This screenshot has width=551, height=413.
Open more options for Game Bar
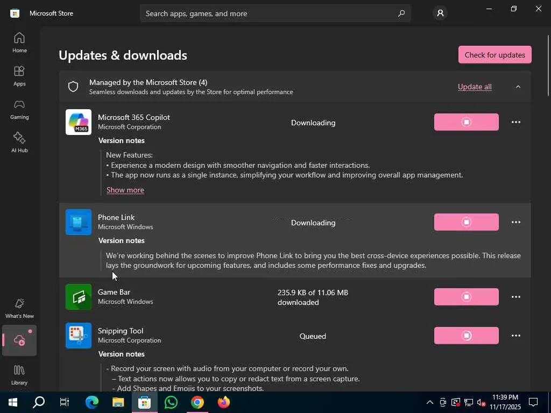click(516, 297)
